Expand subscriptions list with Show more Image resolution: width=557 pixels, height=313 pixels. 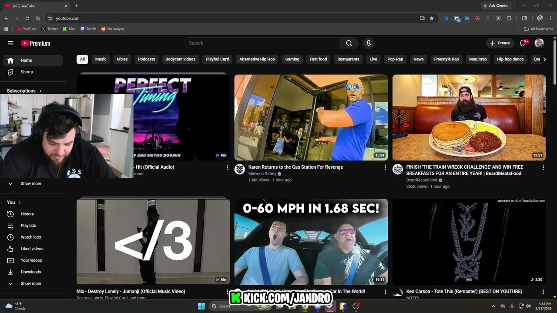click(33, 183)
